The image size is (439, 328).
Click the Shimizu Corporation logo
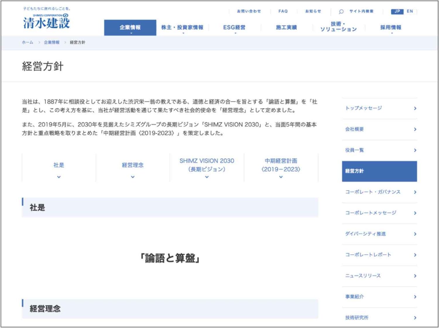click(47, 21)
